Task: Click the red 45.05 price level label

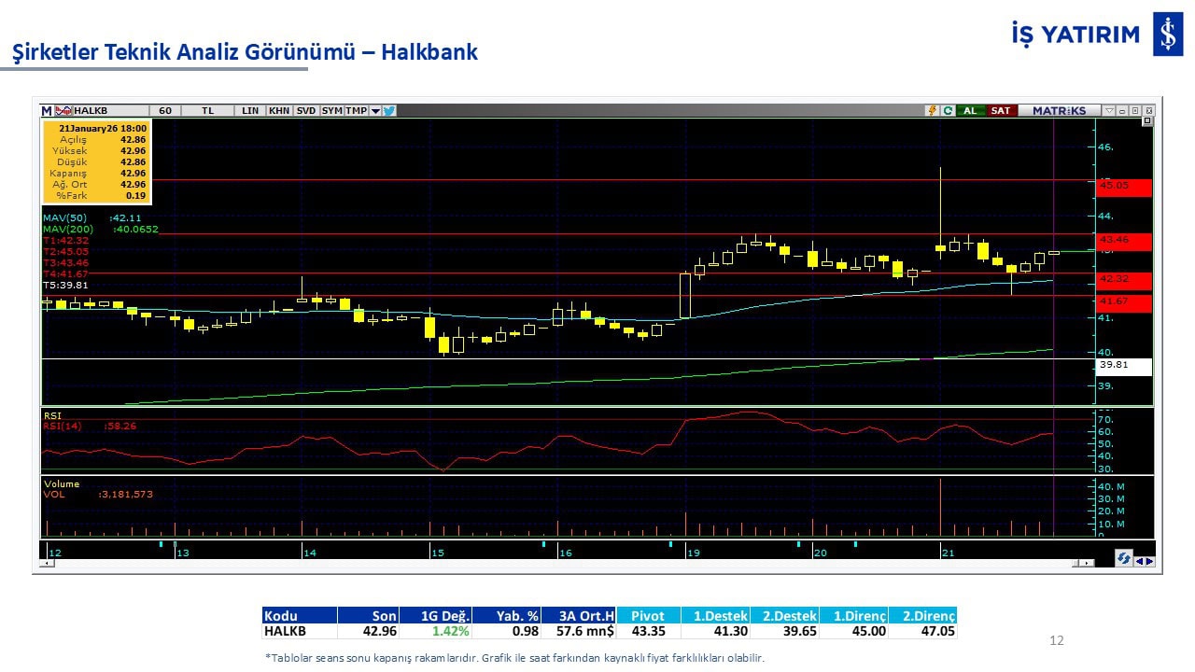Action: (1124, 187)
